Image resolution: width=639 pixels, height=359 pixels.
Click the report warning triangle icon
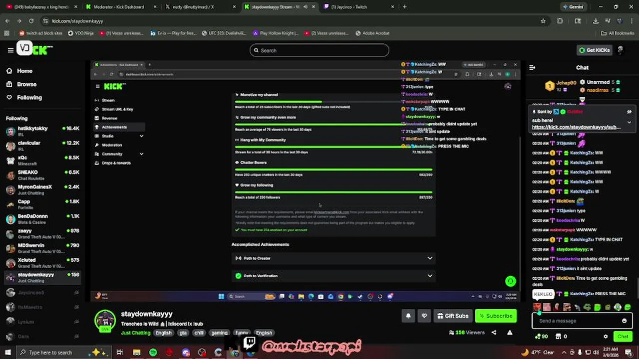point(510,333)
